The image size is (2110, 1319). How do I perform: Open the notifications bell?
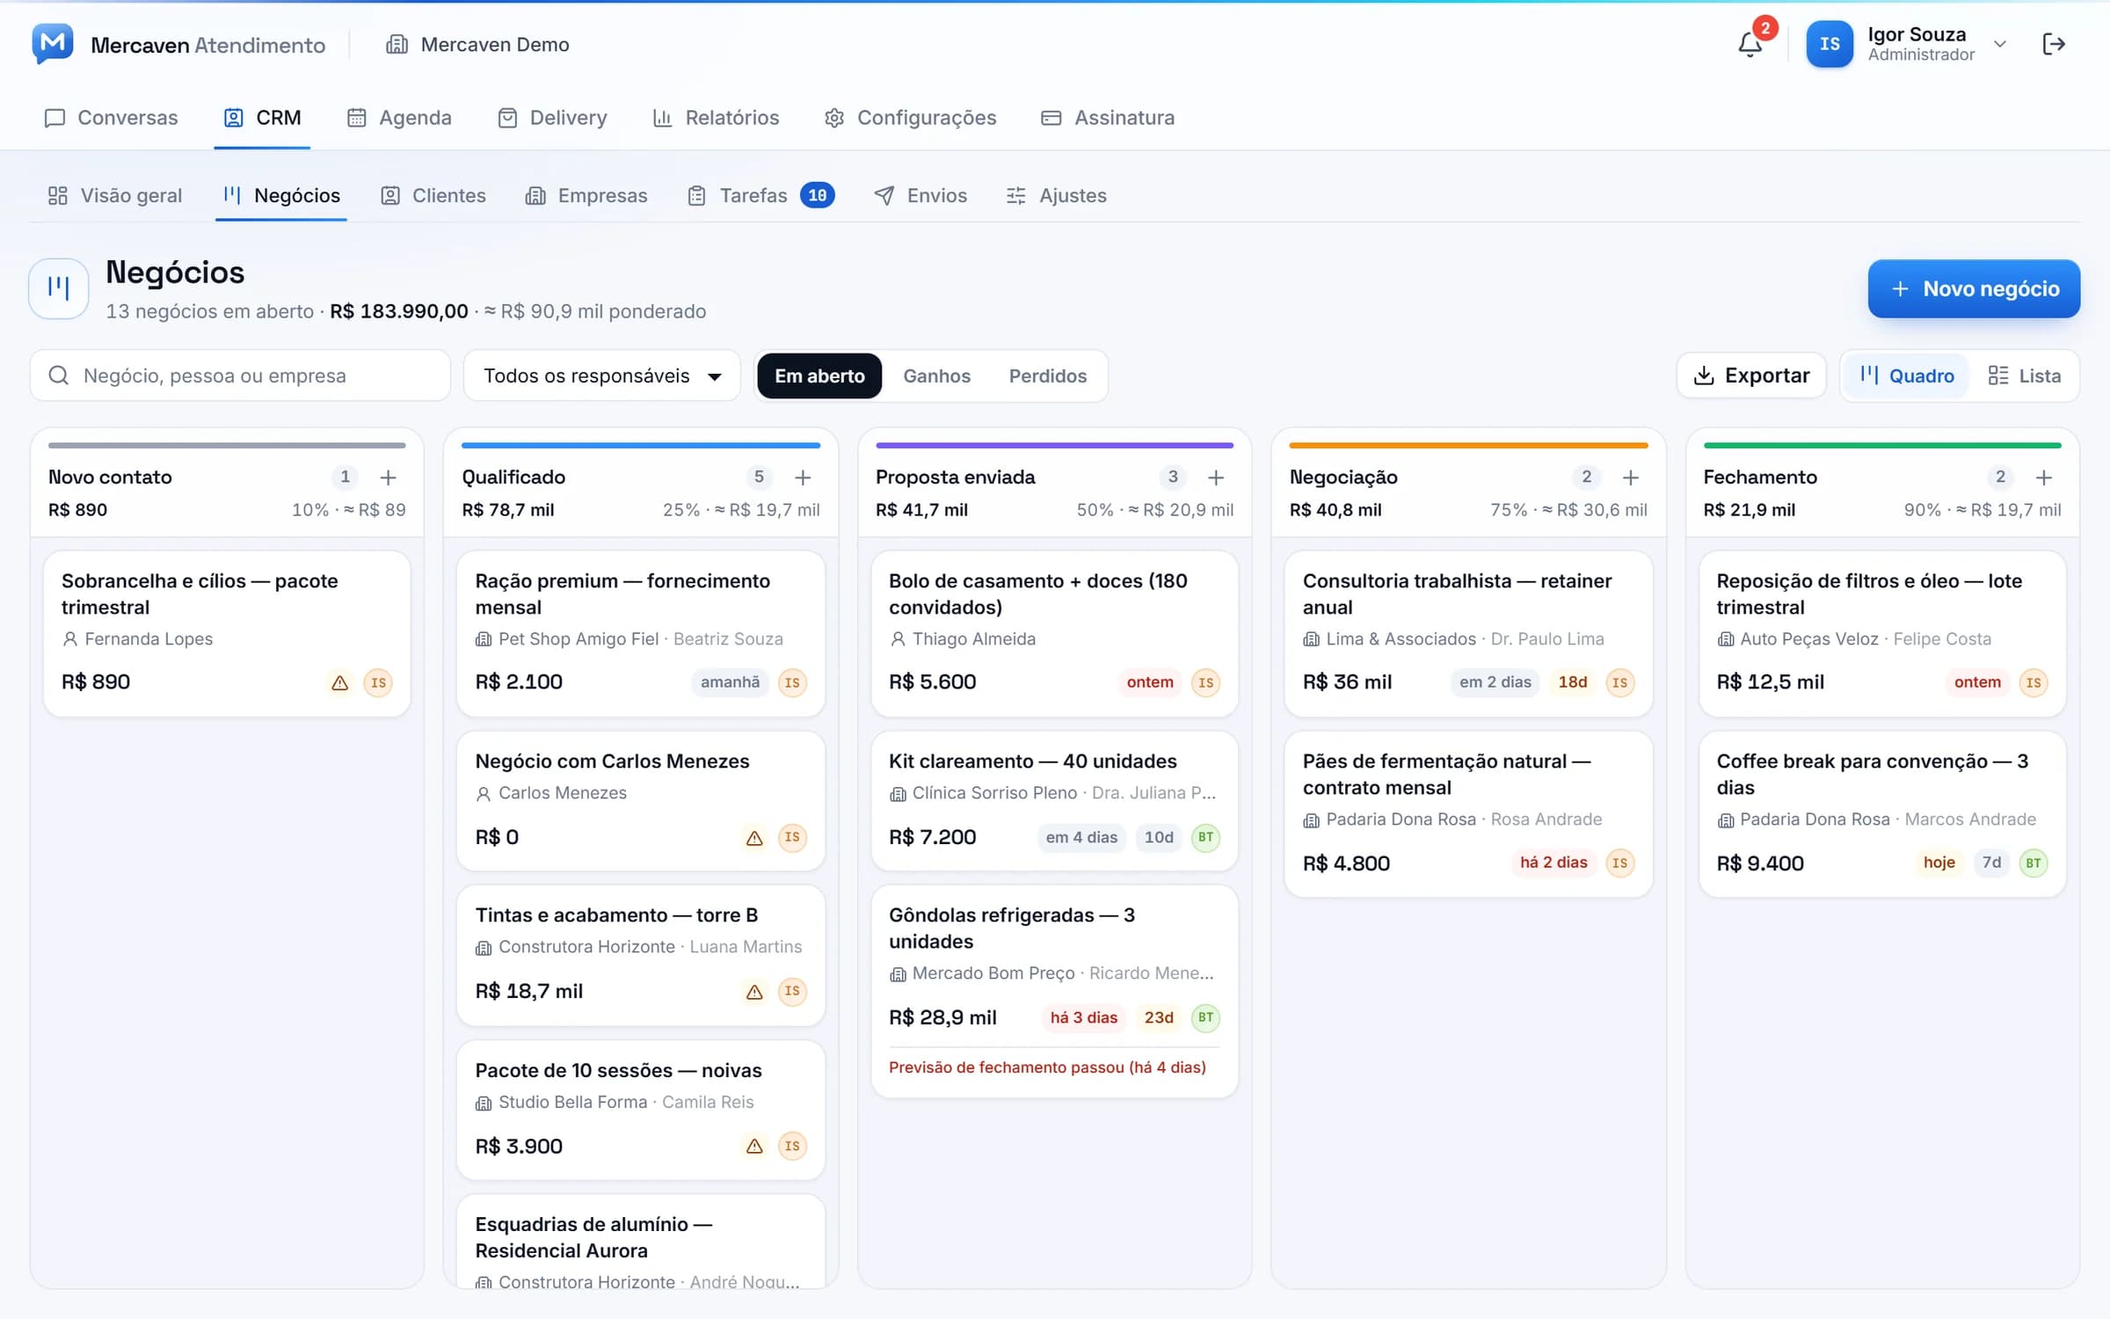click(x=1750, y=44)
